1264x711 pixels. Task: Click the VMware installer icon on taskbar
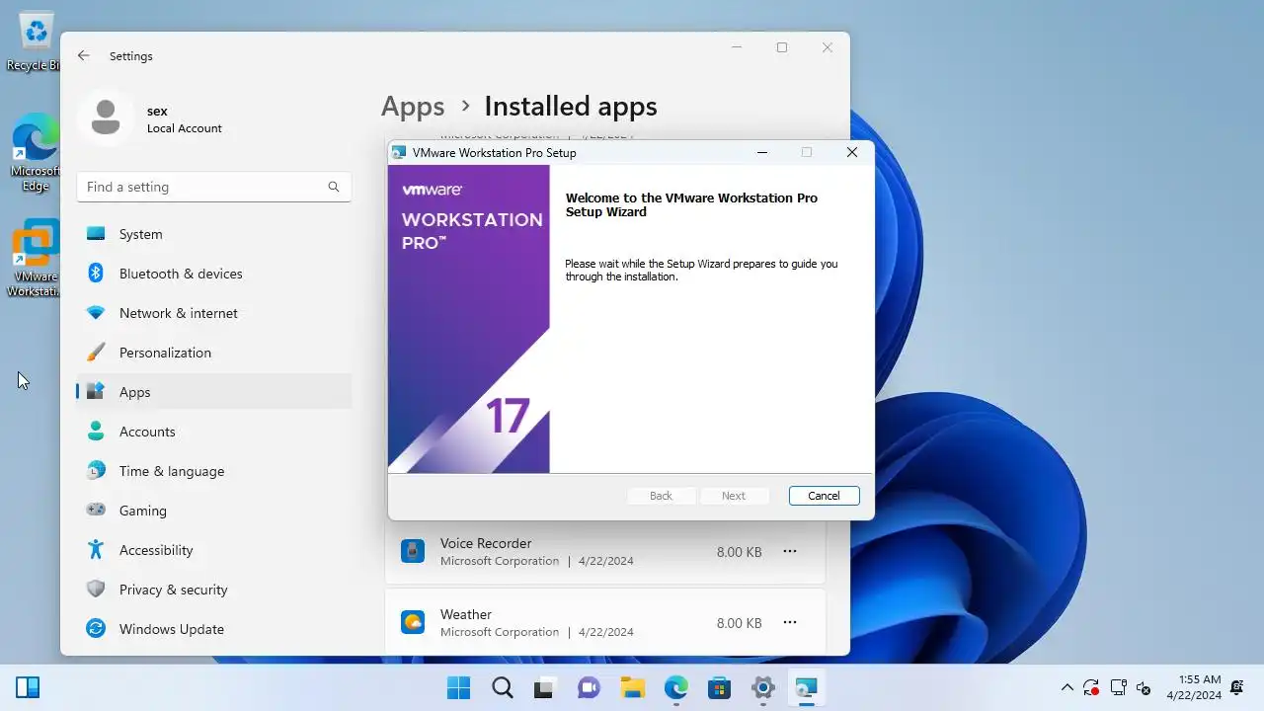[x=806, y=688]
